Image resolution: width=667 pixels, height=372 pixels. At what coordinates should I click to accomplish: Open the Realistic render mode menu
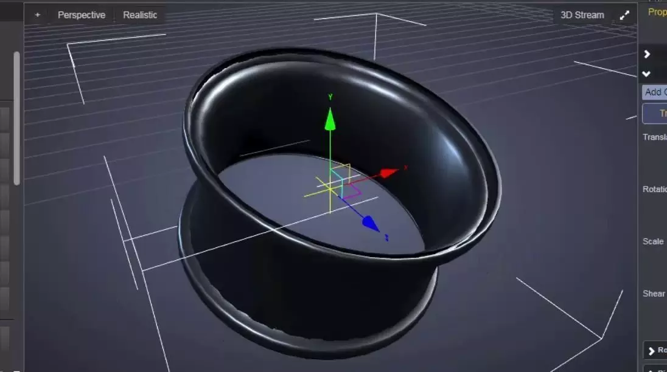tap(140, 15)
